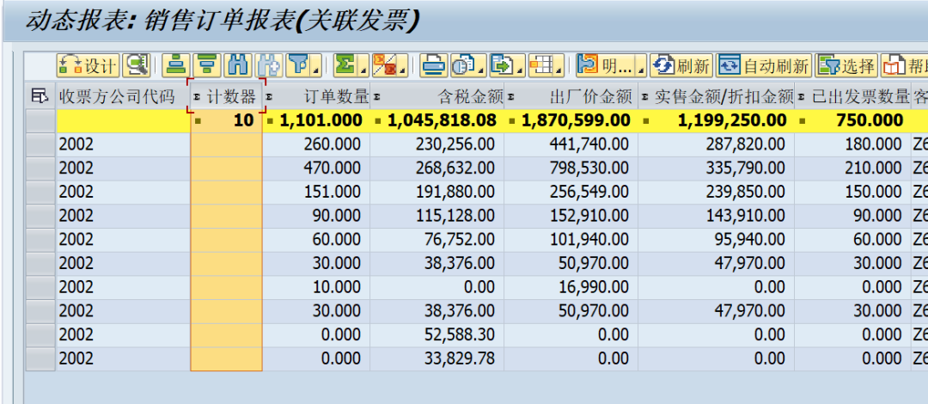Click the Find binoculars icon
This screenshot has height=404, width=928.
[x=238, y=65]
